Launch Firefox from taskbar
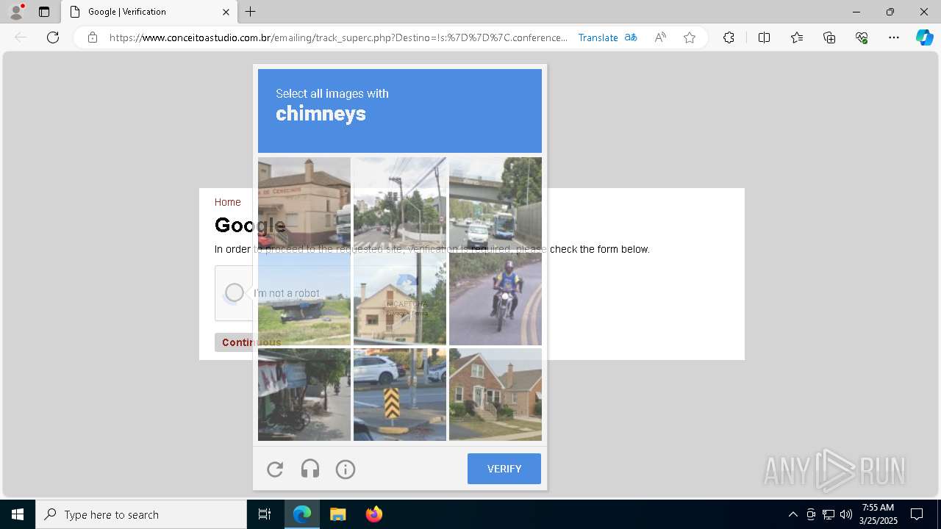941x529 pixels. (x=373, y=514)
